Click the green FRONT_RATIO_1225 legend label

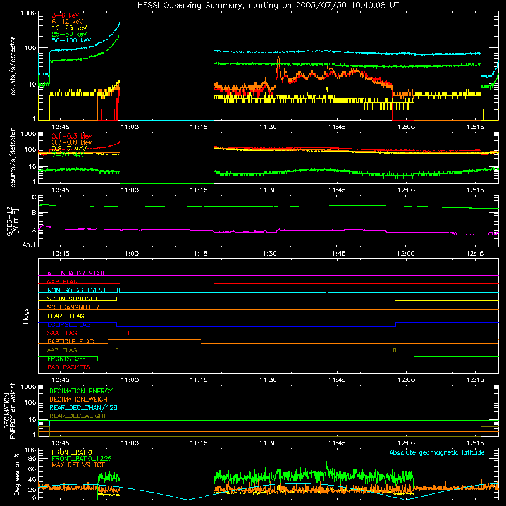tap(82, 459)
